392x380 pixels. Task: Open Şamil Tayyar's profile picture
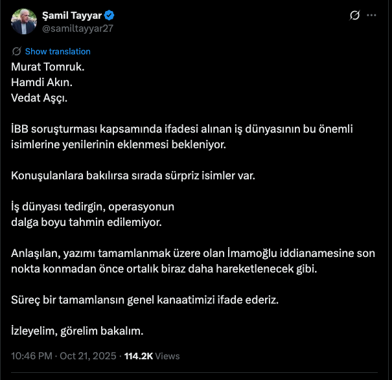pos(23,22)
